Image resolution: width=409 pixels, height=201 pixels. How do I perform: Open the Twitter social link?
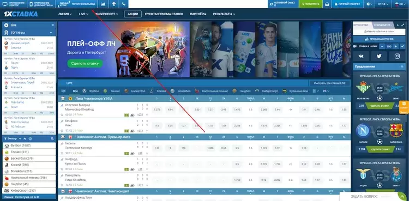[x=379, y=56]
